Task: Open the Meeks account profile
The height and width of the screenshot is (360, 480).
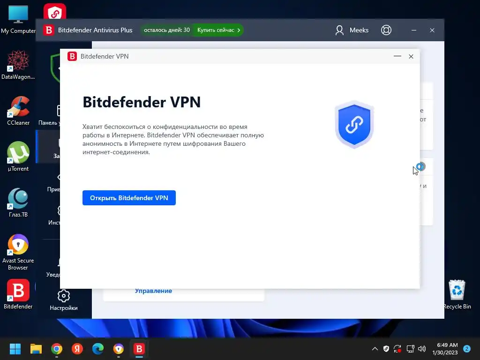Action: click(352, 30)
